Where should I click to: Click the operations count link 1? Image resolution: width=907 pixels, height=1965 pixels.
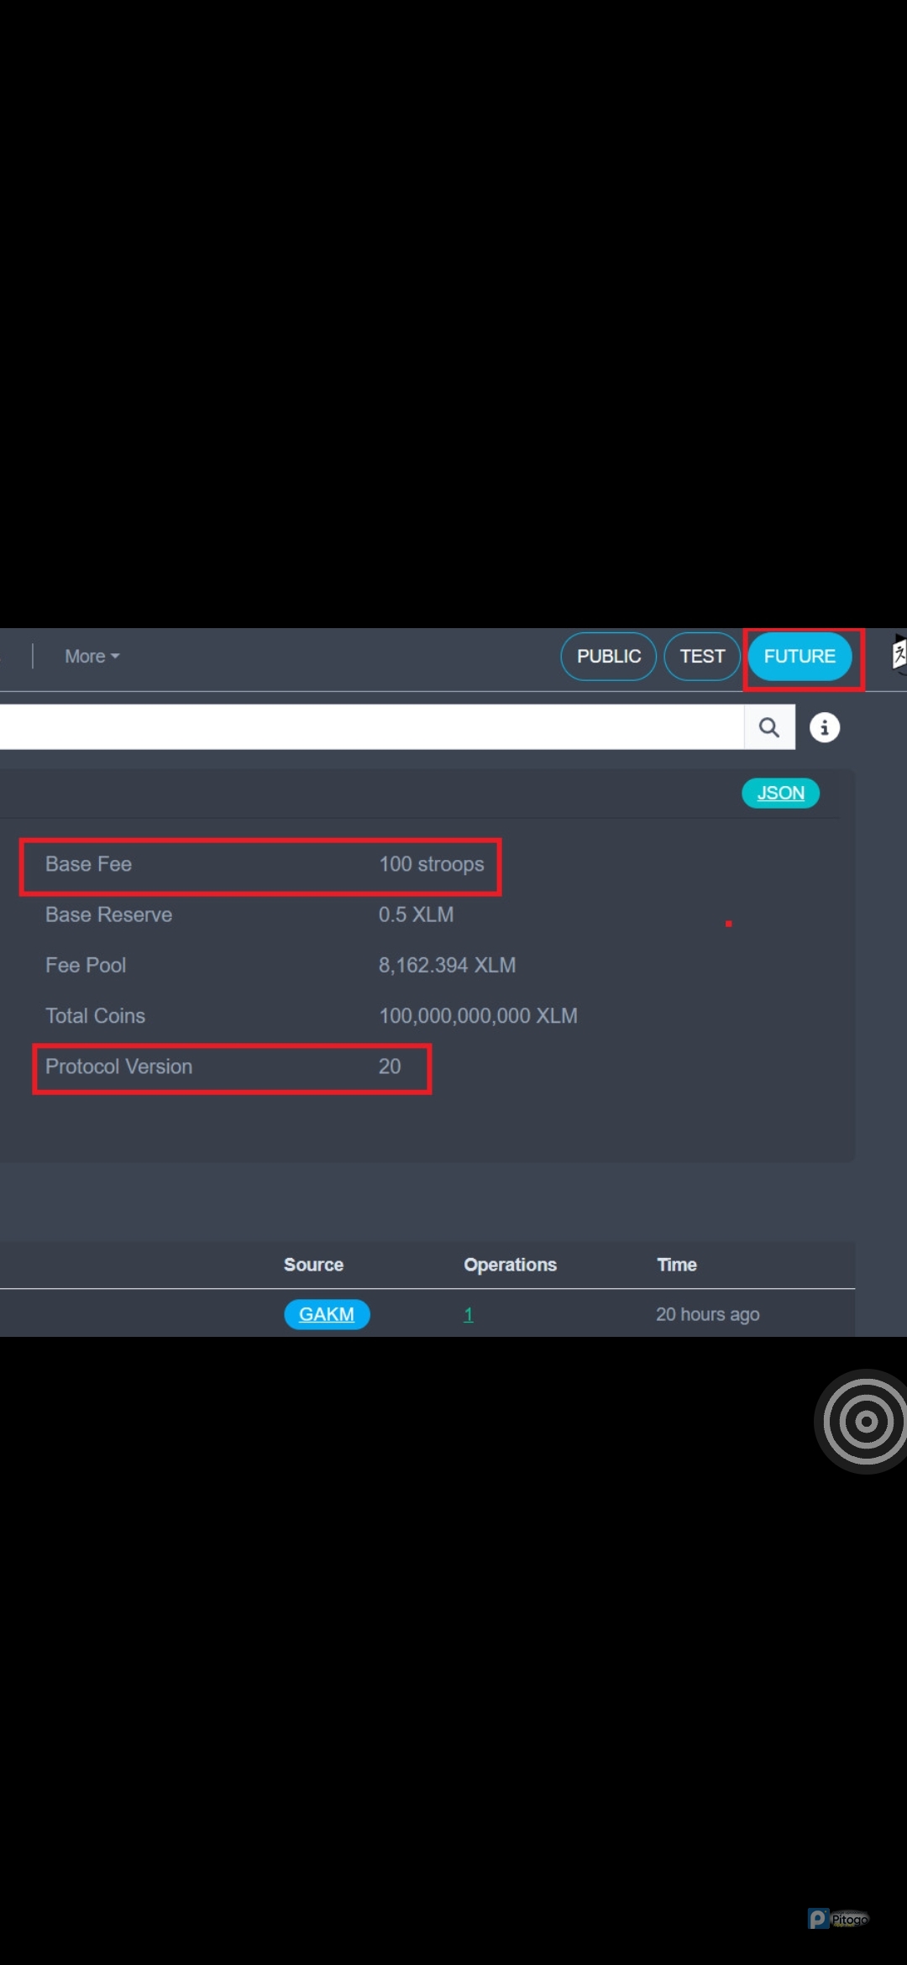click(x=469, y=1314)
